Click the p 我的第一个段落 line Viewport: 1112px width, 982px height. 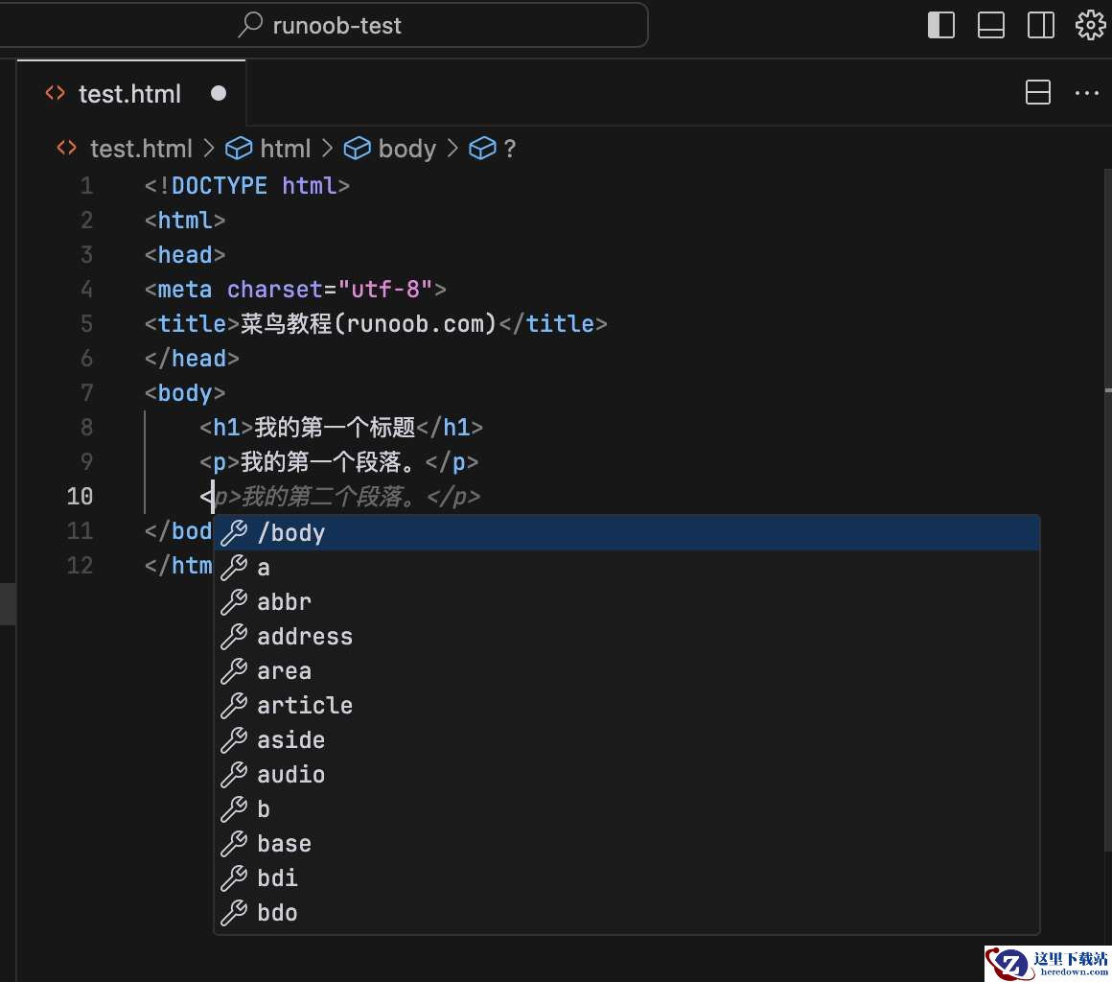(339, 462)
